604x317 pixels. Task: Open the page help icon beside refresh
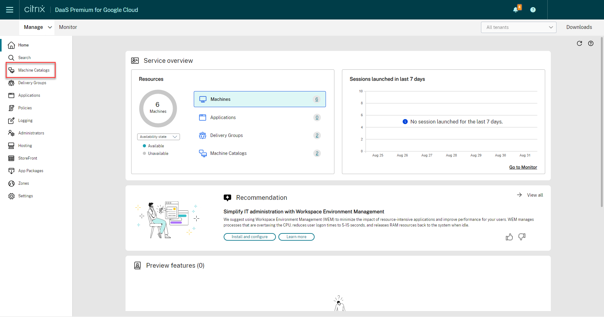[591, 43]
